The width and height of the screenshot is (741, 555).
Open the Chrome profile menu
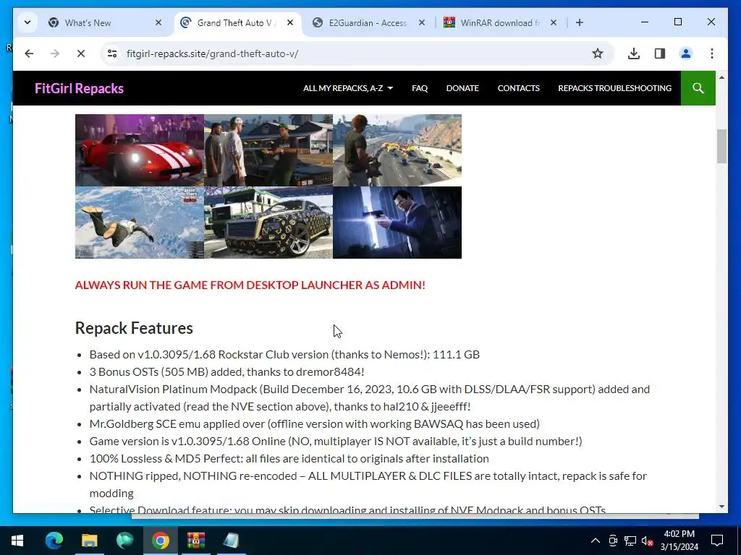(x=686, y=53)
